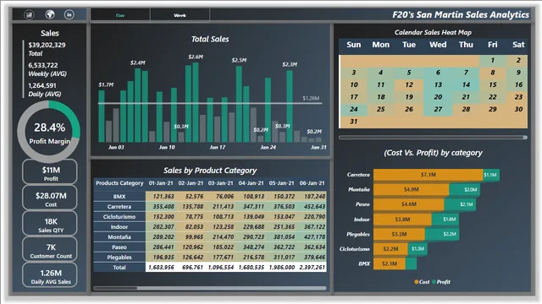Click the $1.26M average line label
This screenshot has width=542, height=304.
pyautogui.click(x=311, y=98)
